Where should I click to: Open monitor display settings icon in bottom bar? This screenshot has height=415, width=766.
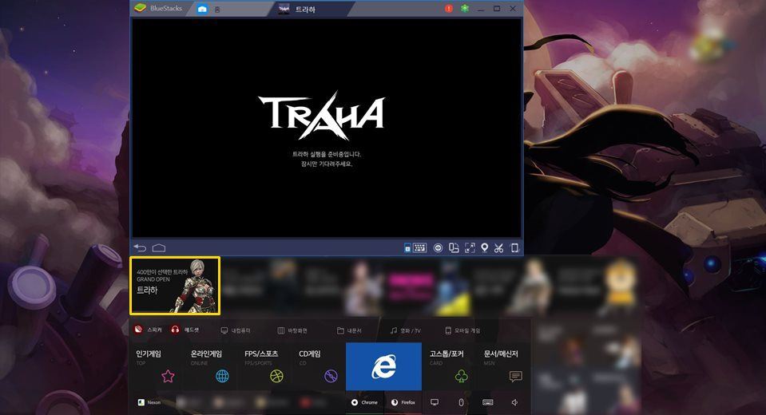tap(435, 402)
